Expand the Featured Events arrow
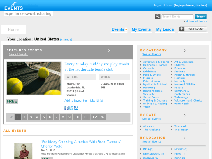Viewport: 212px width, 159px height. coord(109,50)
